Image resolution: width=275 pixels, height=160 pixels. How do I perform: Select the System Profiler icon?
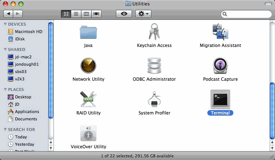pyautogui.click(x=154, y=99)
